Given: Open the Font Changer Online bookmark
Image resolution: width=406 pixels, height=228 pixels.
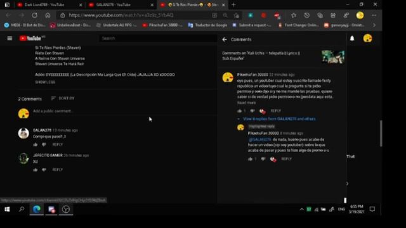Looking at the screenshot, I should pyautogui.click(x=299, y=25).
